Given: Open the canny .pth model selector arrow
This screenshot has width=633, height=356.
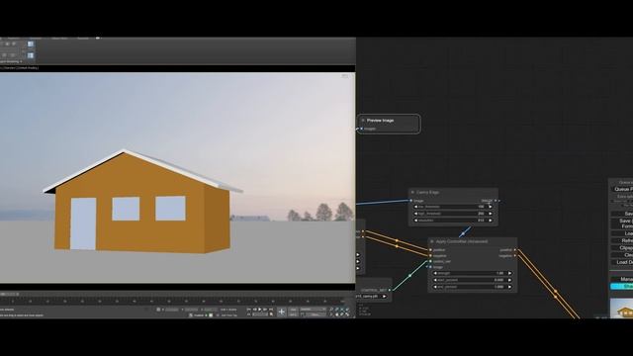Looking at the screenshot, I should [385, 297].
